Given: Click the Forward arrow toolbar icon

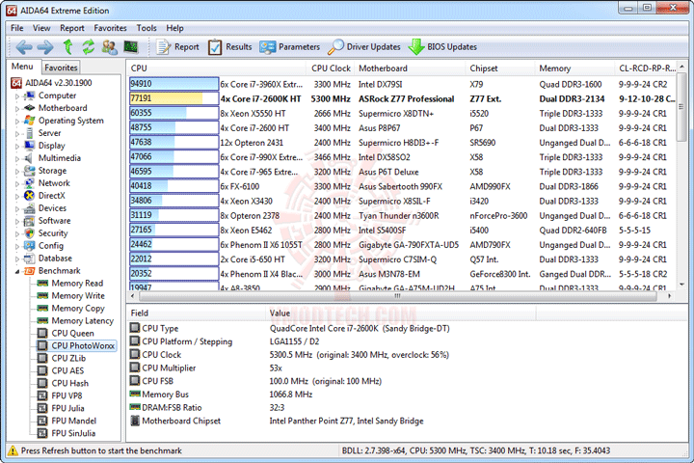Looking at the screenshot, I should [x=45, y=47].
